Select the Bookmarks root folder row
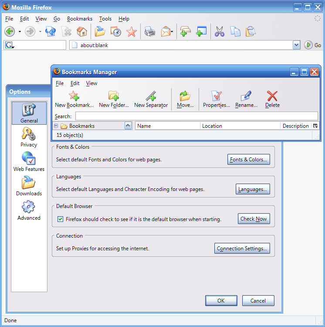Screen dimensions: 325x327 [x=89, y=126]
